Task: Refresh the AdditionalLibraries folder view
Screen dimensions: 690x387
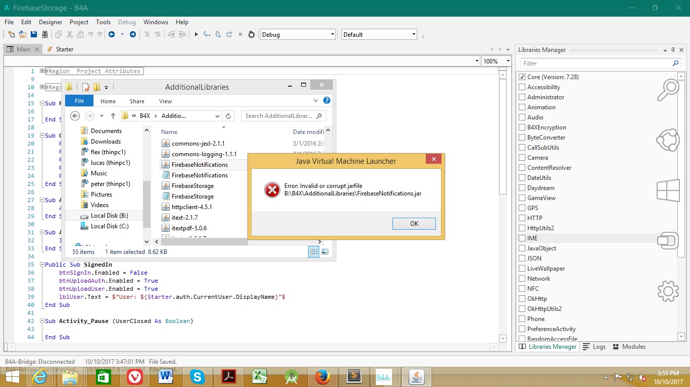Action: click(228, 116)
